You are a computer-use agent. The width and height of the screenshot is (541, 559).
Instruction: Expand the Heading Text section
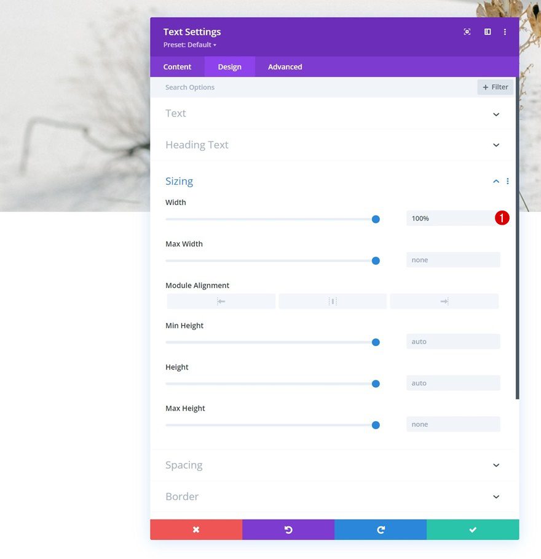pyautogui.click(x=333, y=145)
